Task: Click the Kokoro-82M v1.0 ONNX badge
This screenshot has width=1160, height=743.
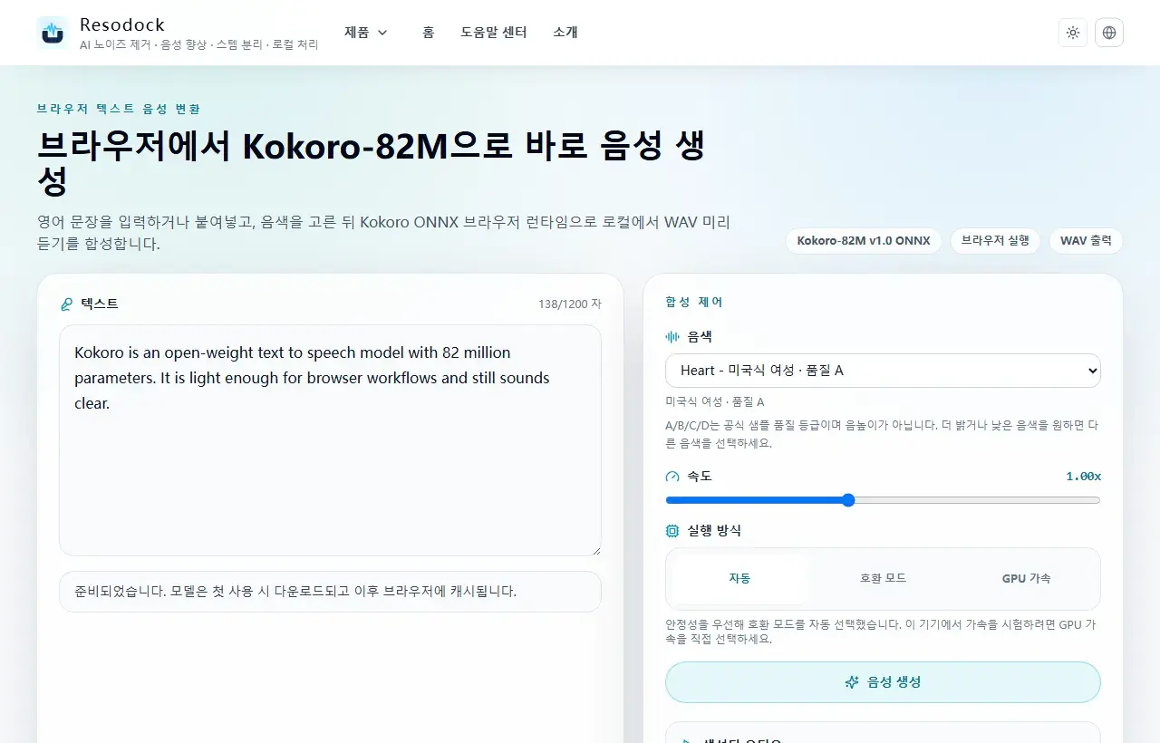Action: click(864, 241)
